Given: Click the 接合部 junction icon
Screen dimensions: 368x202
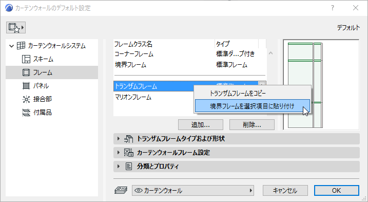Looking at the screenshot, I should (26, 99).
